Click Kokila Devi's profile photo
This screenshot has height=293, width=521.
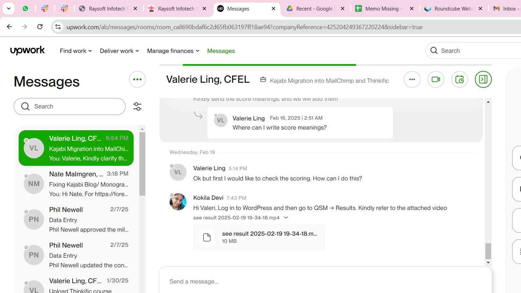coord(178,202)
